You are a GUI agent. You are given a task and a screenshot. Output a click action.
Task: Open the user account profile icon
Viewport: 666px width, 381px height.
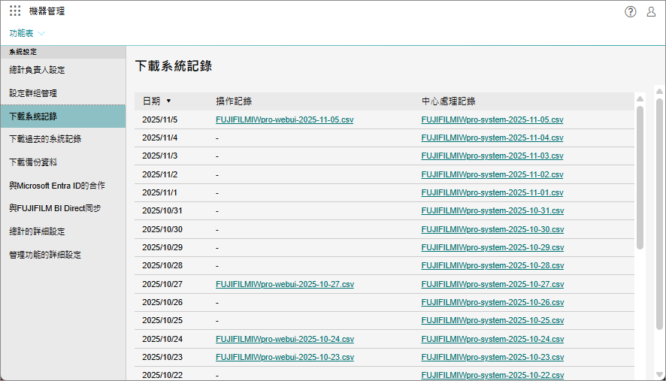coord(651,11)
